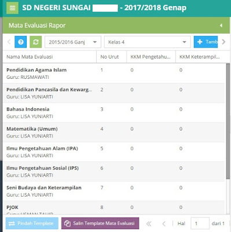Screen dimensions: 231x232
Task: Click the blue help question icon
Action: coord(21,42)
